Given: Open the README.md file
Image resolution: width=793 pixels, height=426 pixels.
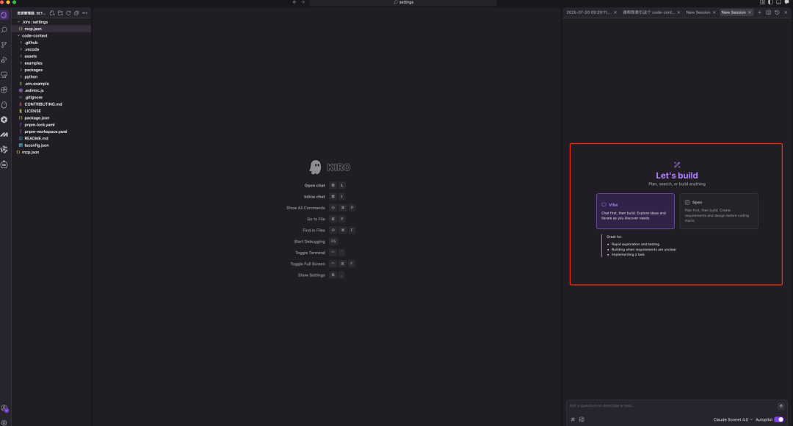Looking at the screenshot, I should [x=51, y=138].
